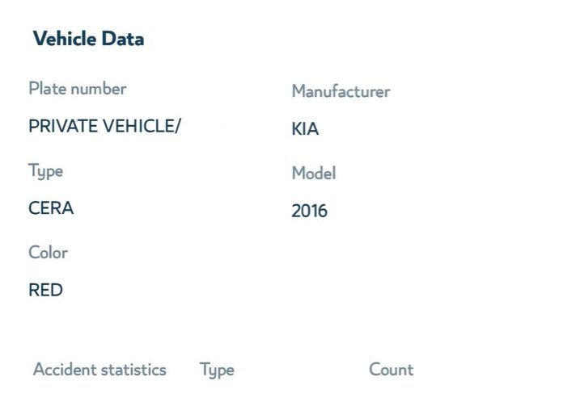Click the Type column header beside Accident statistics
This screenshot has height=398, width=563.
point(217,371)
